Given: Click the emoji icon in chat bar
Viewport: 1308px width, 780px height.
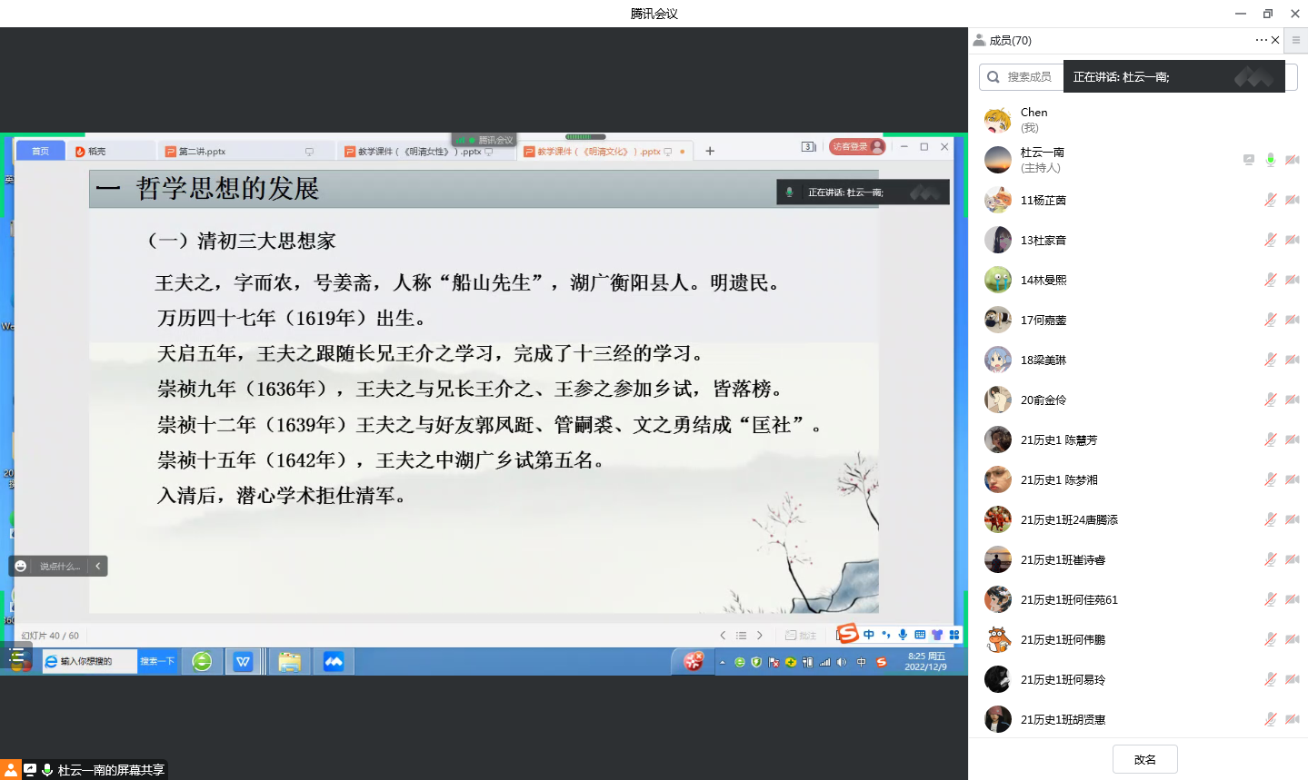Looking at the screenshot, I should (21, 566).
